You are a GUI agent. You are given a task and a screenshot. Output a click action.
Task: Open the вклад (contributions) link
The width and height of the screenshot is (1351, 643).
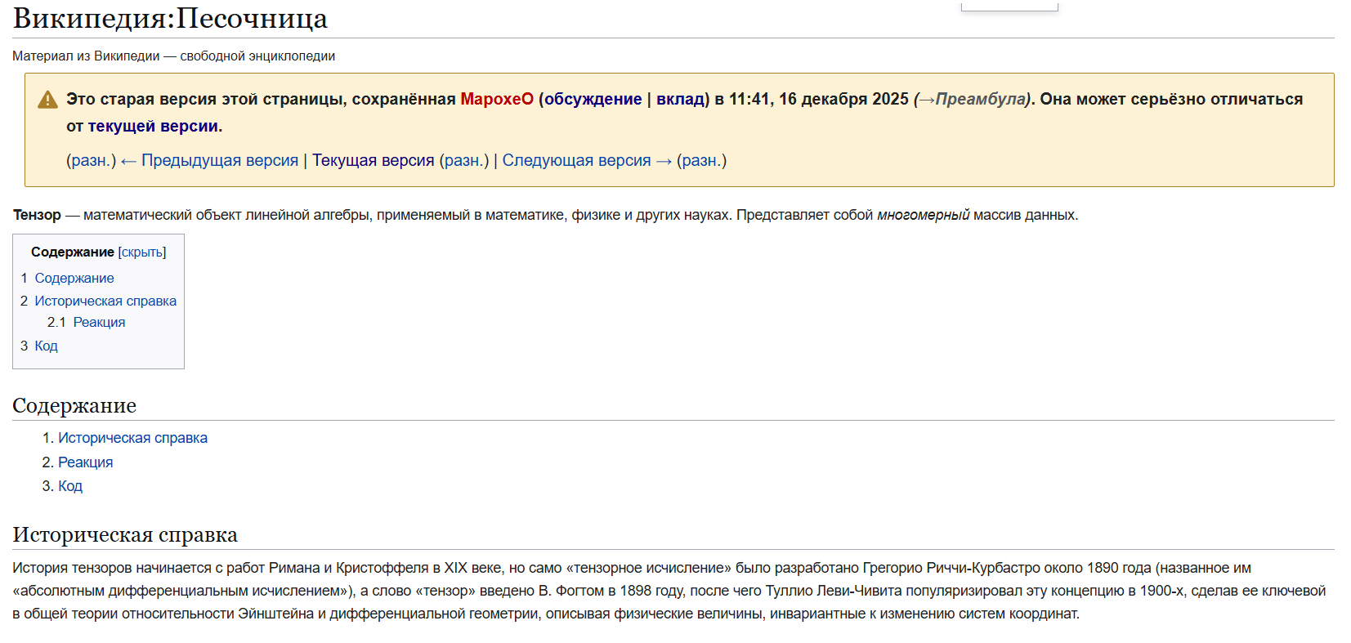point(680,99)
